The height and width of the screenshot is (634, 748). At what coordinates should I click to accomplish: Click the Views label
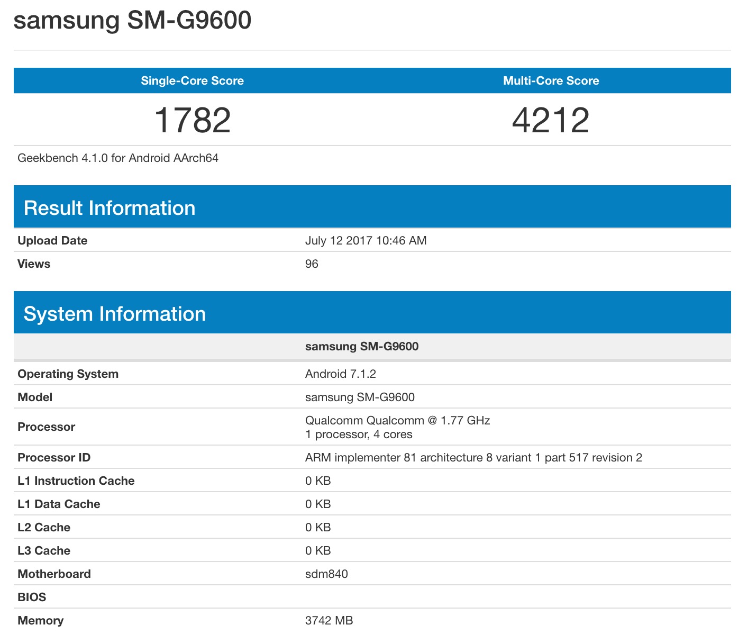tap(34, 264)
